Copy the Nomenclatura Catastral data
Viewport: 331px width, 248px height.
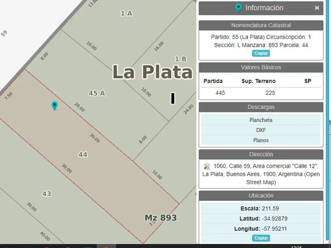click(x=261, y=53)
